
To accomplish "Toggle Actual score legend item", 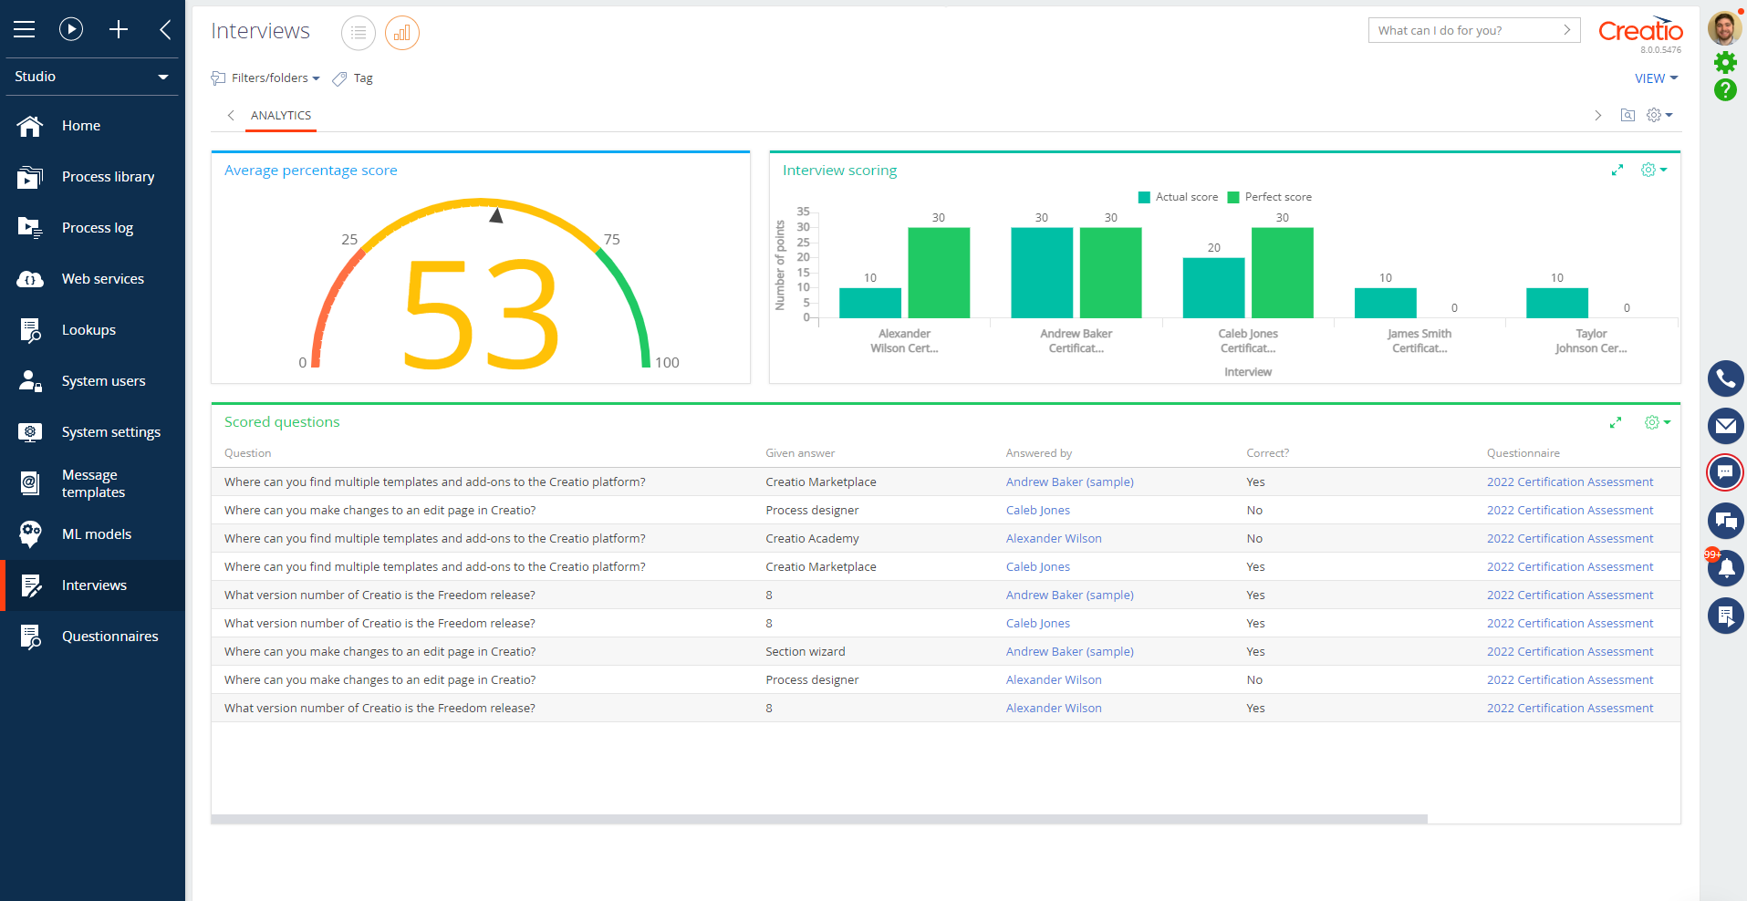I will point(1178,197).
